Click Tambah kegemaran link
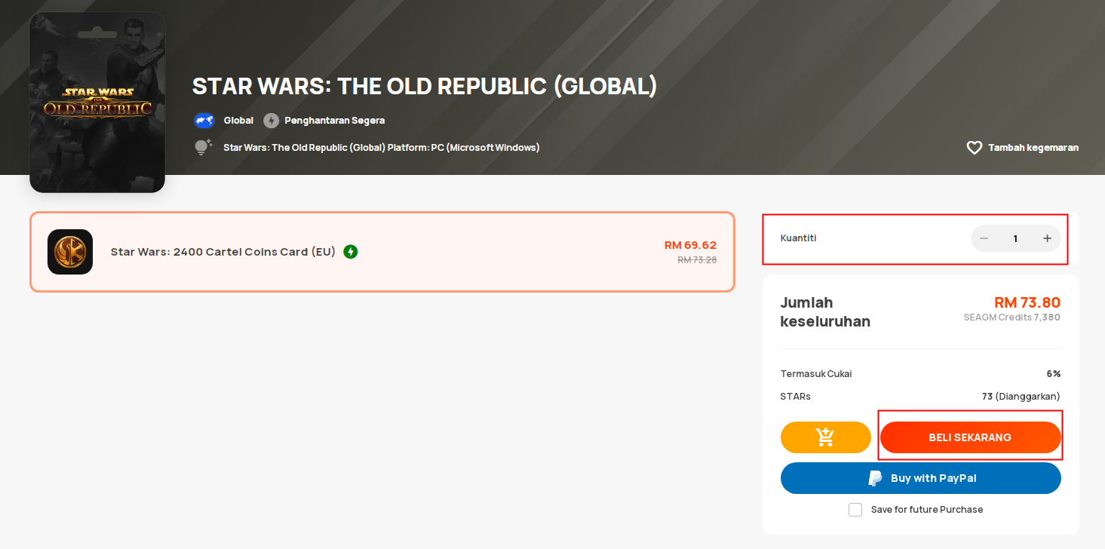The width and height of the screenshot is (1105, 549). (1033, 148)
